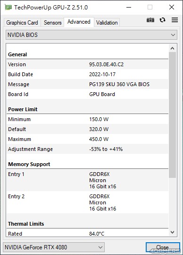Expand the NVIDIA BIOS dropdown
183x255 pixels.
(91, 35)
